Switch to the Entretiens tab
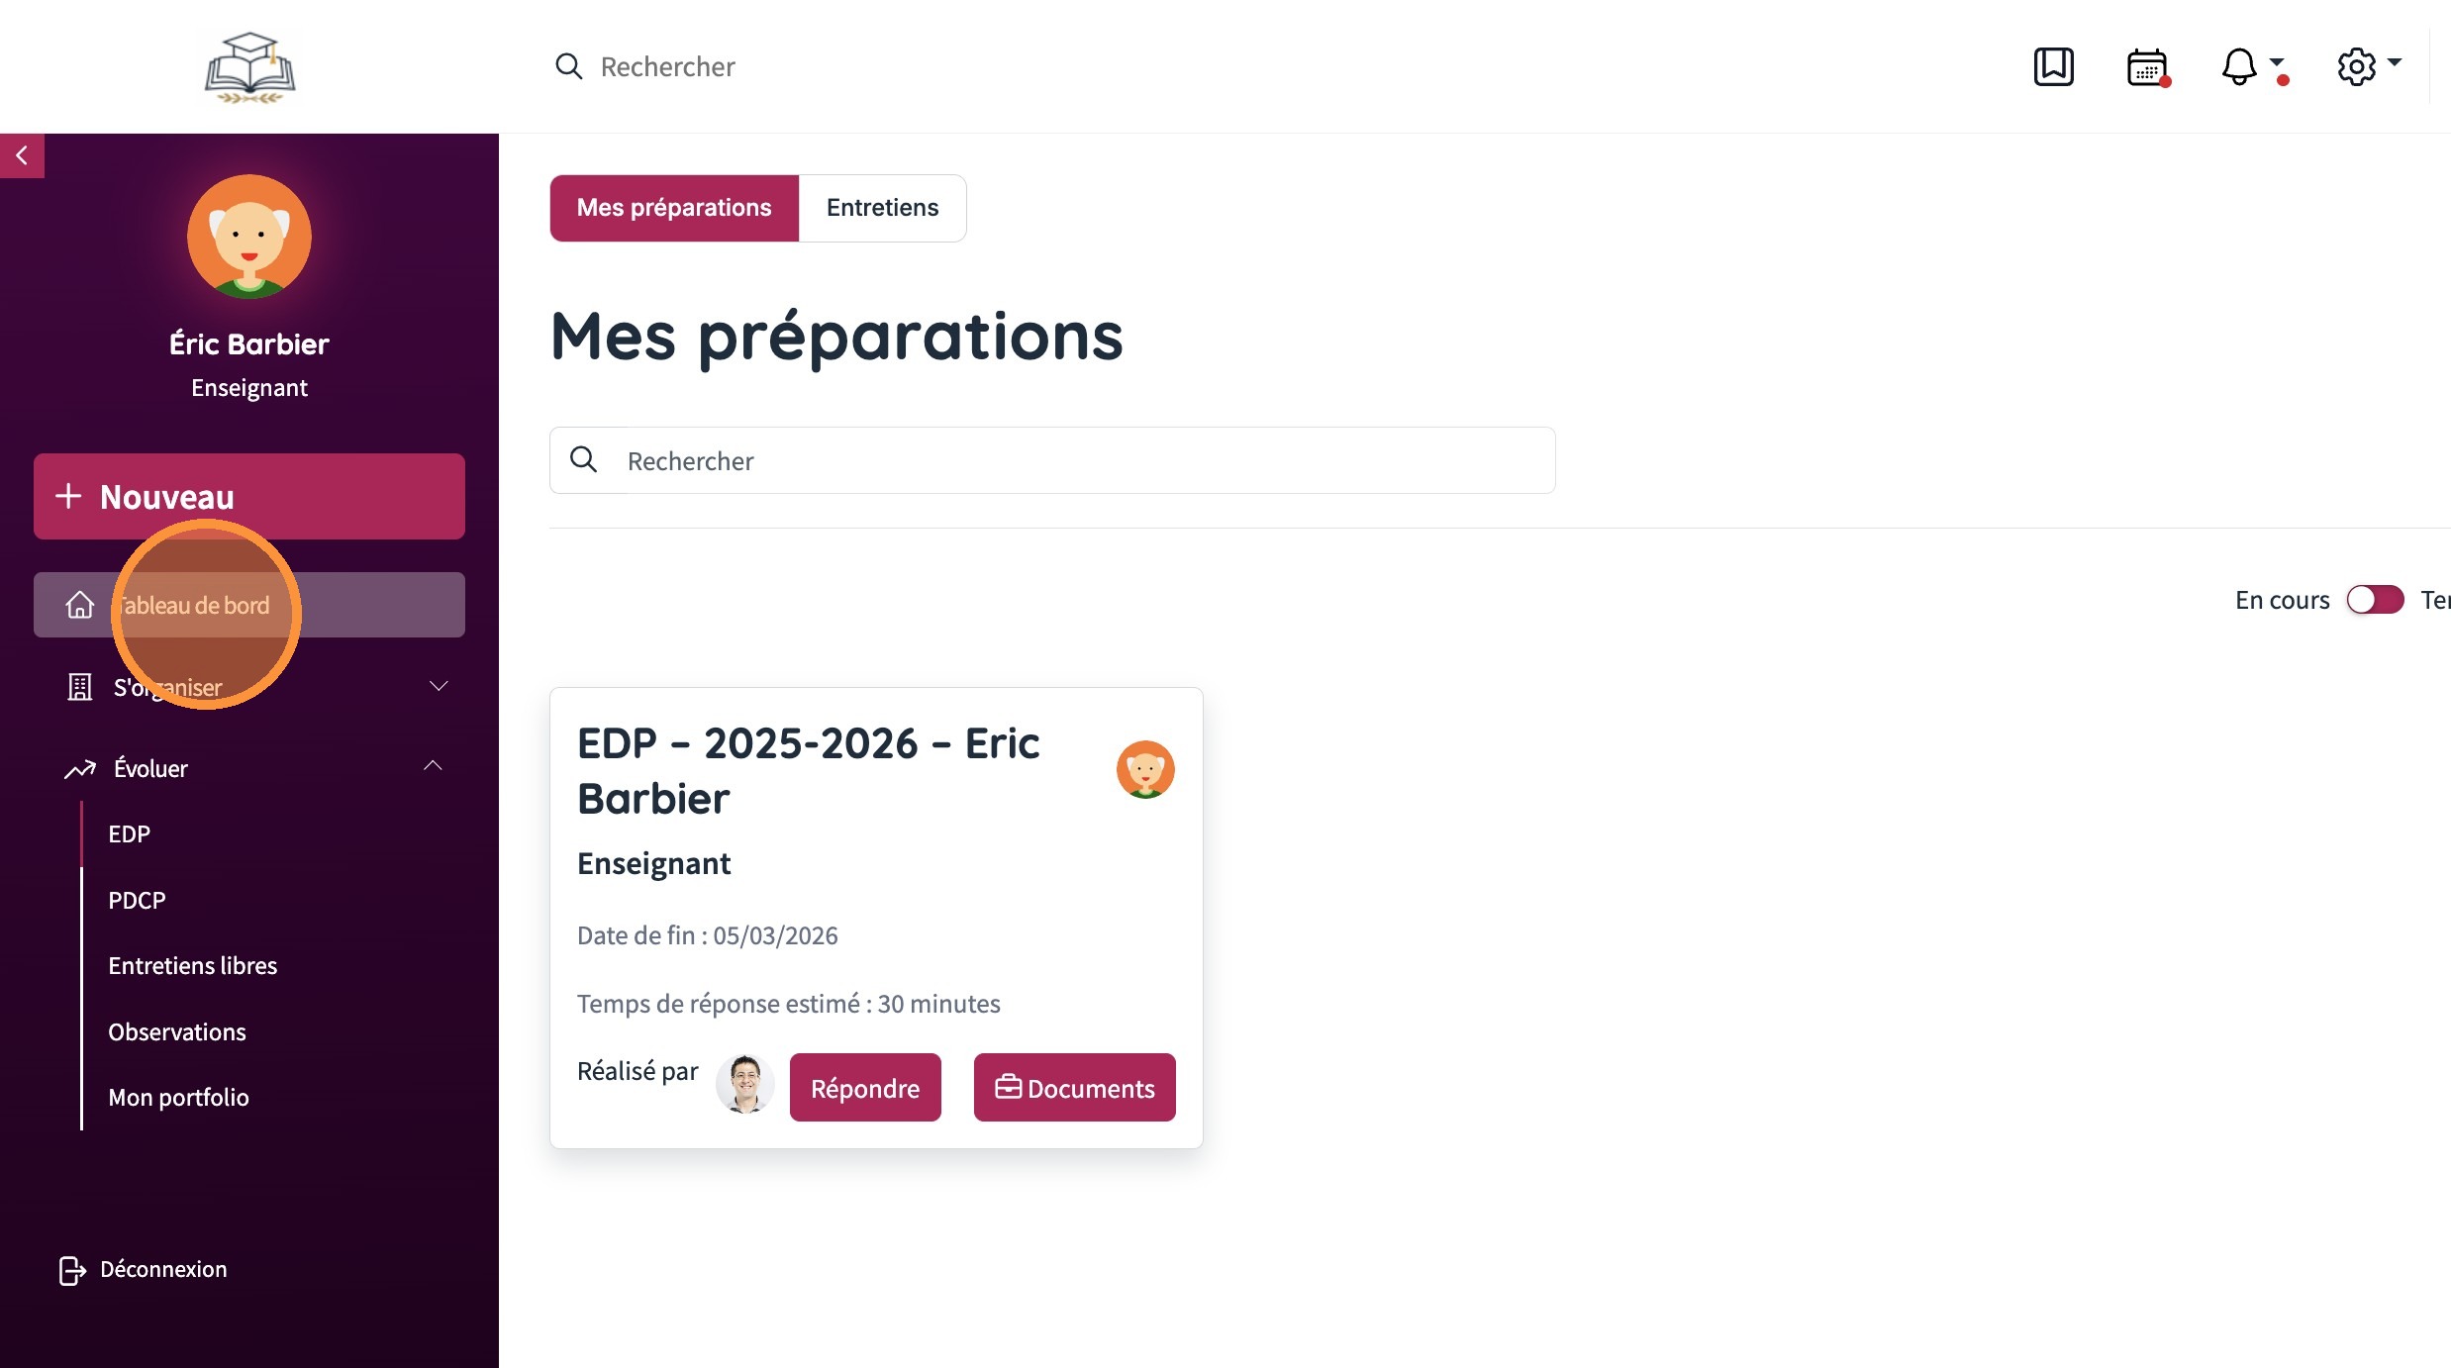This screenshot has width=2451, height=1368. click(882, 208)
